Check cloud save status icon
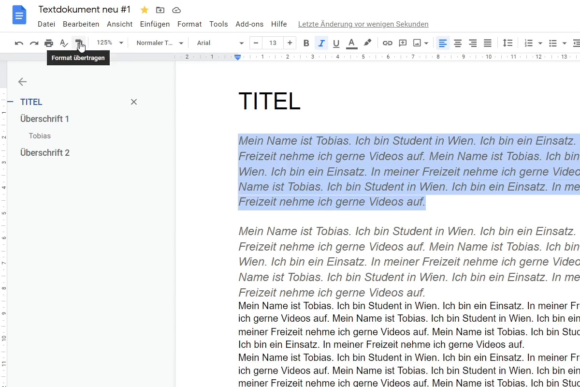Viewport: 580px width, 387px height. click(176, 10)
